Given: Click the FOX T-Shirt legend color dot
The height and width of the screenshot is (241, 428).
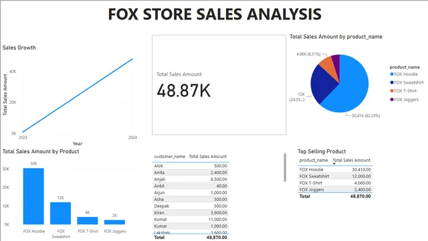Looking at the screenshot, I should tap(392, 91).
